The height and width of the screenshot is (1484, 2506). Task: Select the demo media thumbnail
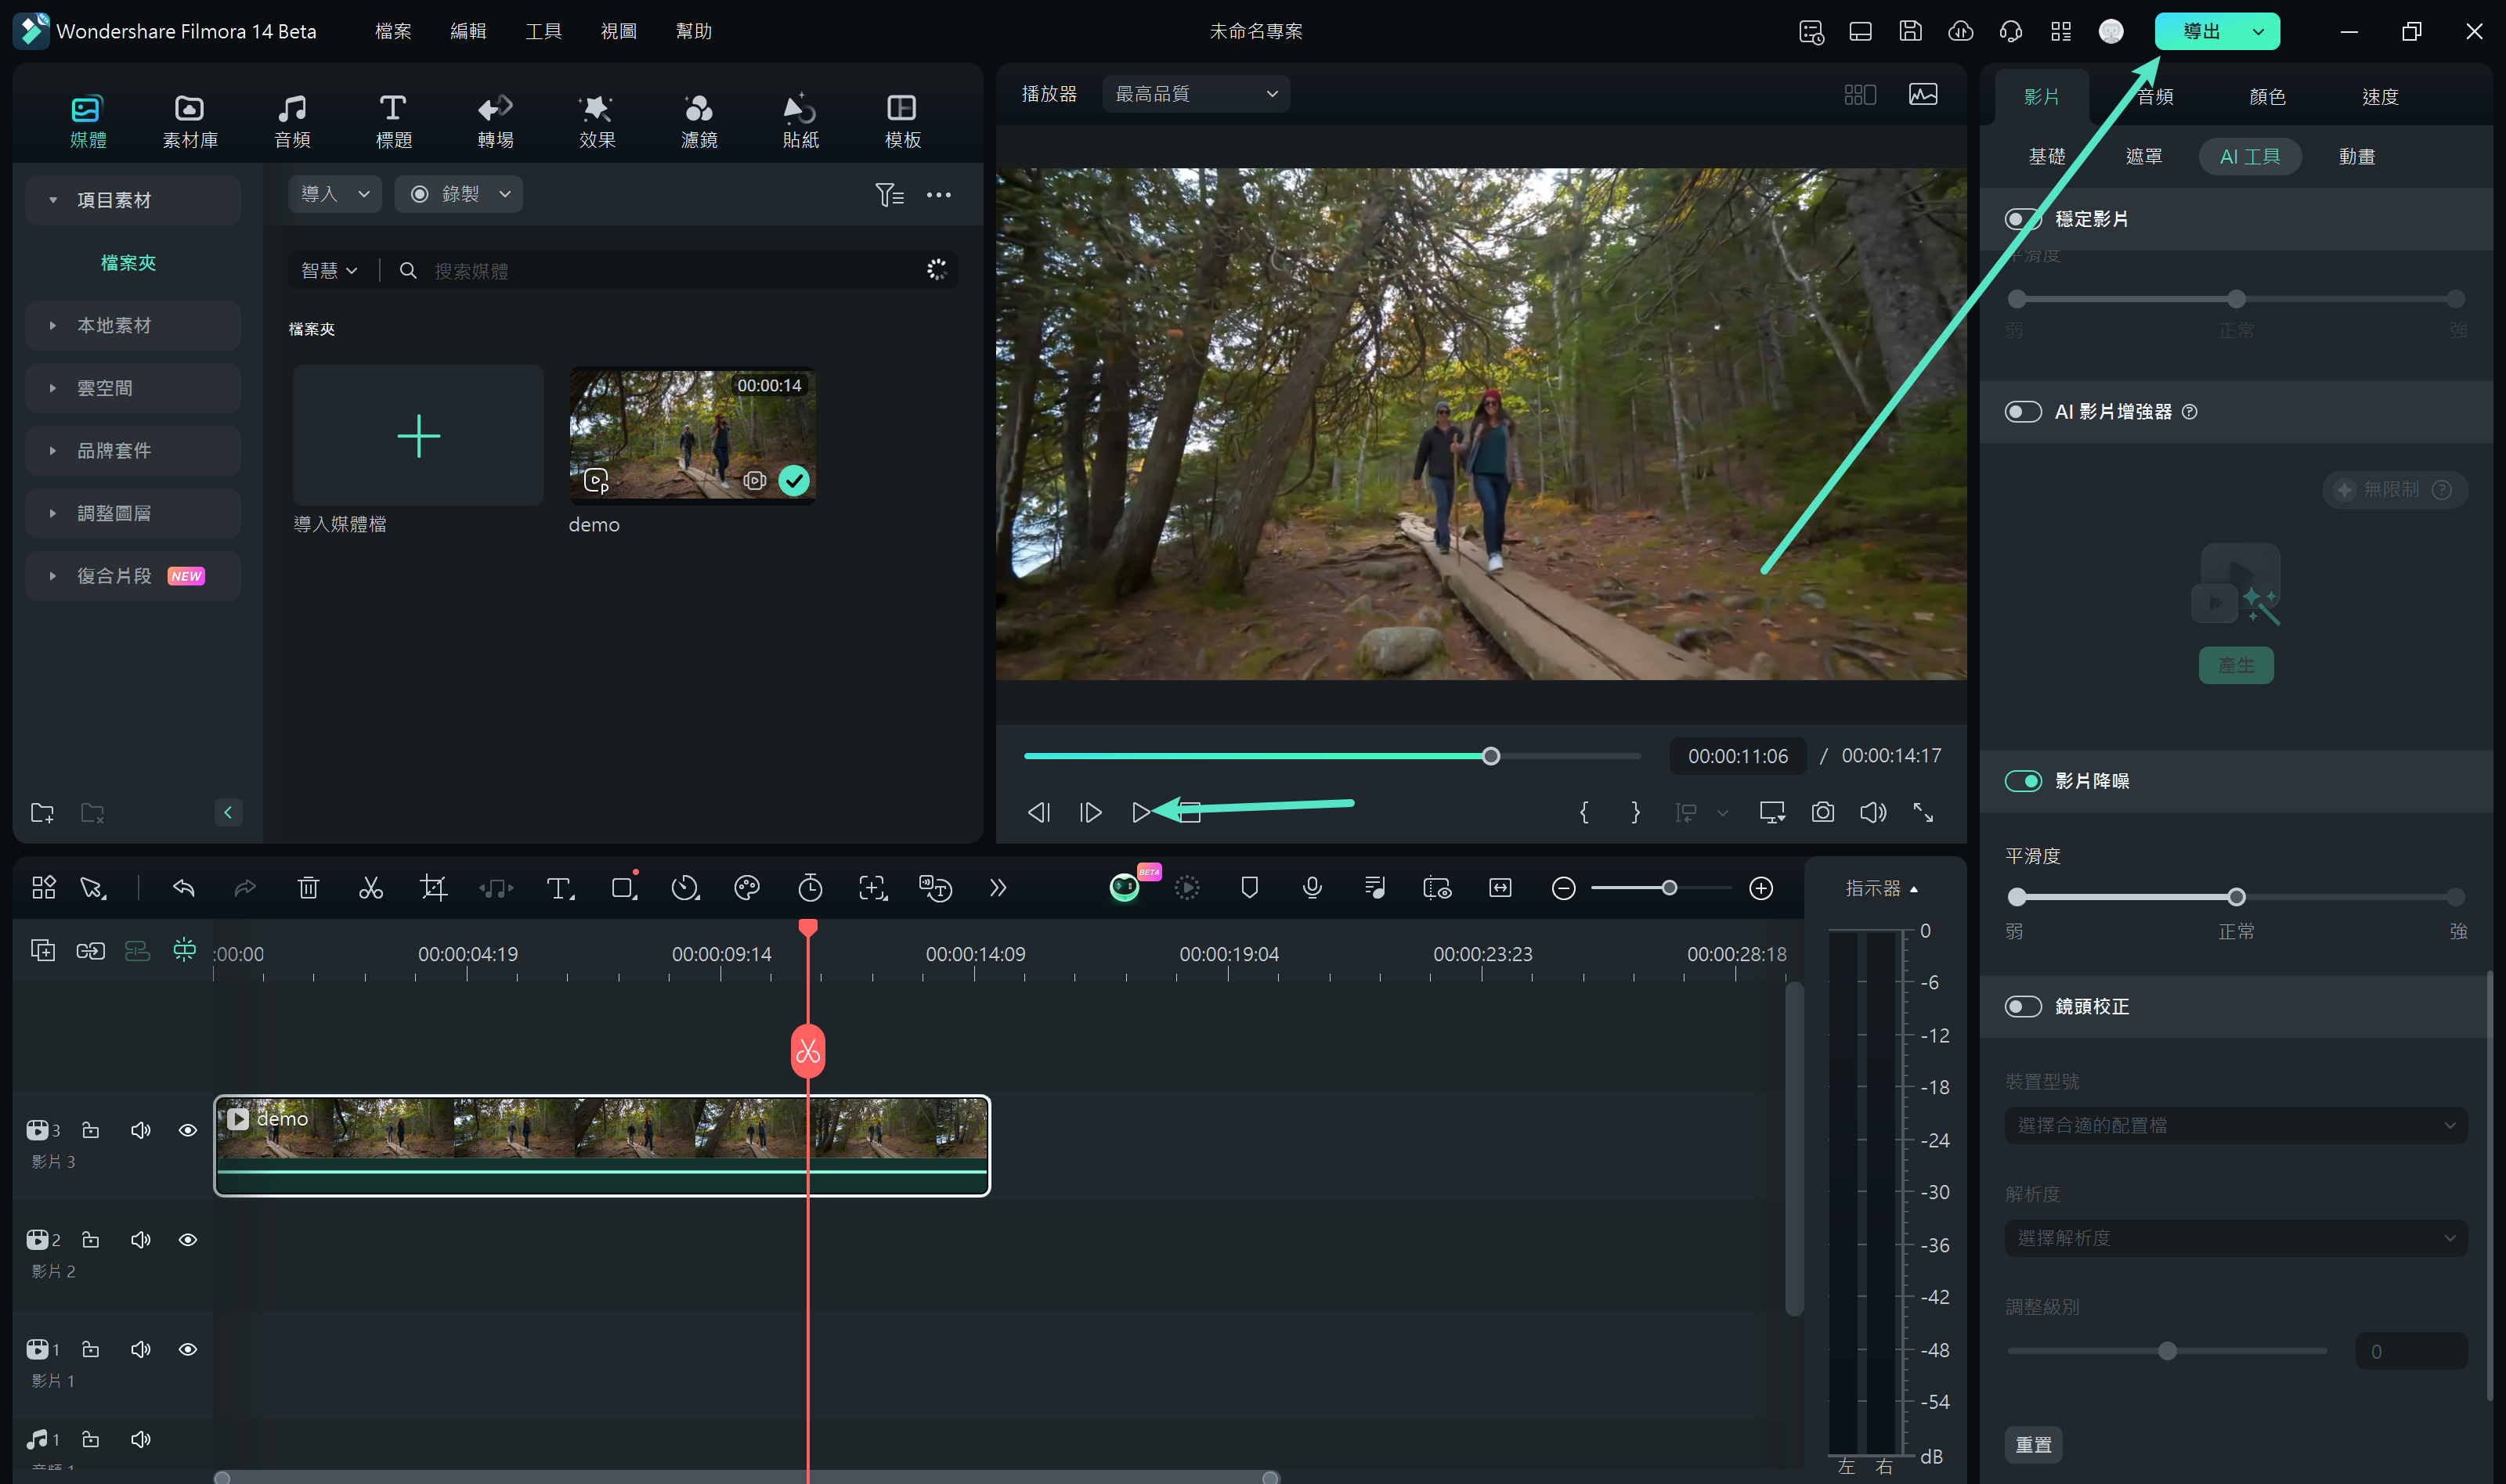692,436
